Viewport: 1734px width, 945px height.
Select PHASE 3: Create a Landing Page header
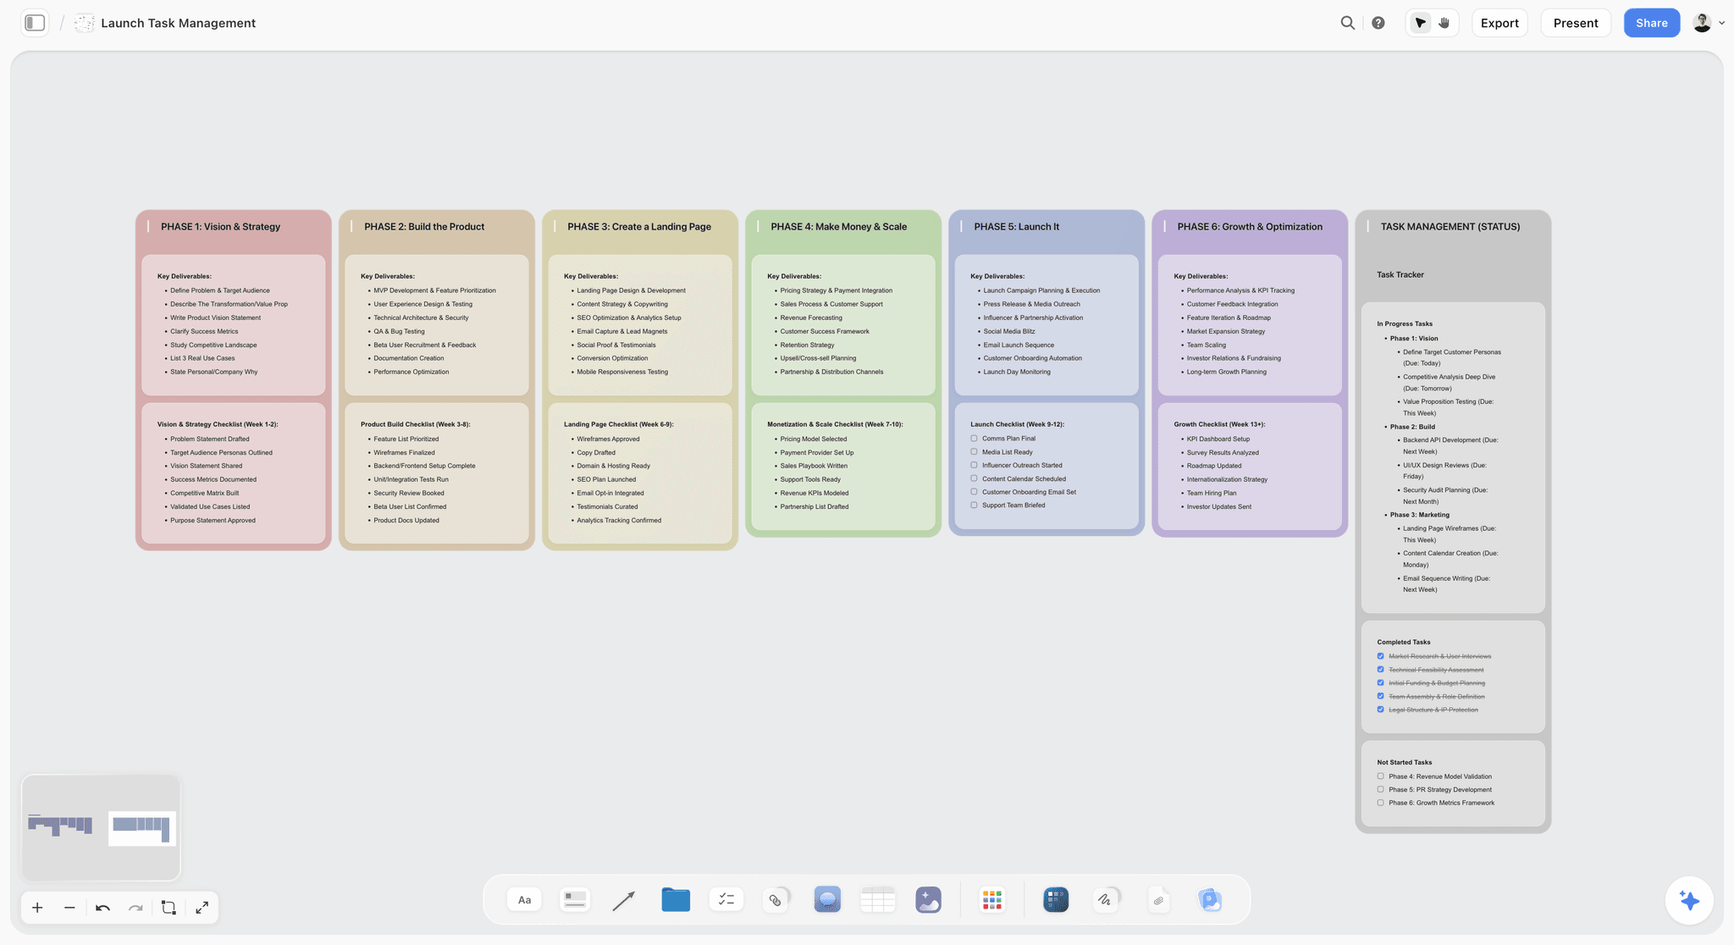[639, 227]
